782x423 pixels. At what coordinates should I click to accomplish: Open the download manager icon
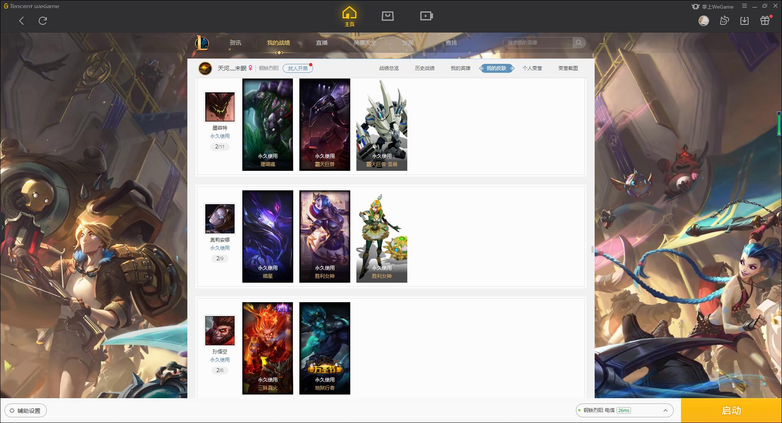[x=745, y=20]
